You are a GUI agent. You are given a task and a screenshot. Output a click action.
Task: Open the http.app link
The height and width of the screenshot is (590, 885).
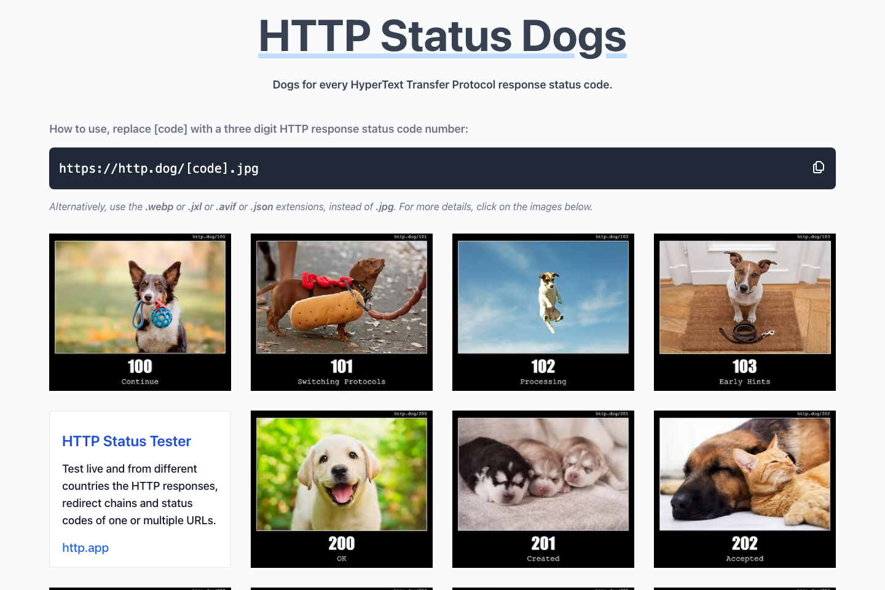click(85, 548)
